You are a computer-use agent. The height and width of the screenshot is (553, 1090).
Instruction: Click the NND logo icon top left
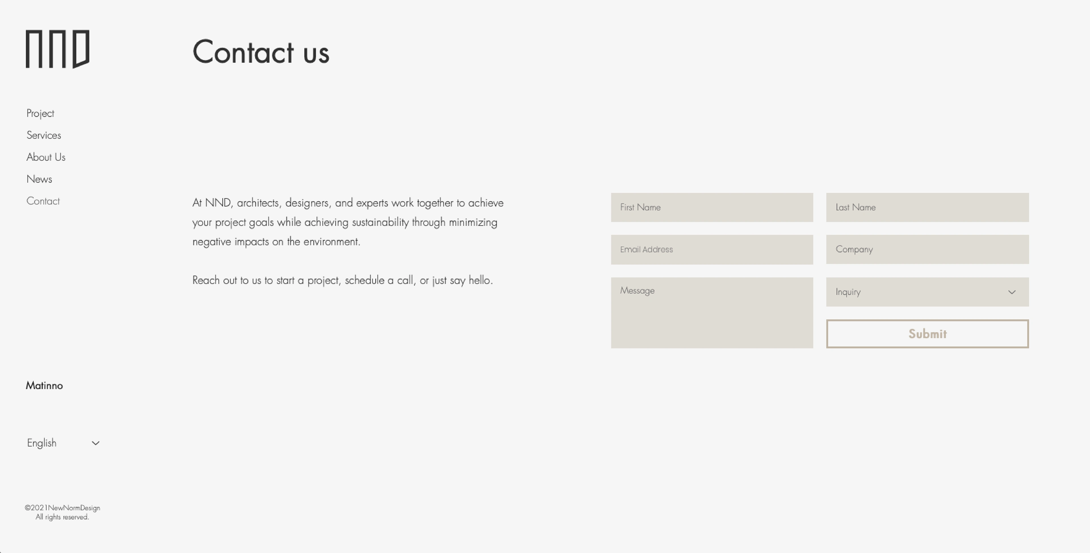tap(57, 49)
